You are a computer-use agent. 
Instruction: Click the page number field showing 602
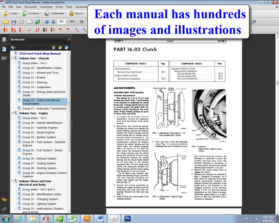coord(61,21)
